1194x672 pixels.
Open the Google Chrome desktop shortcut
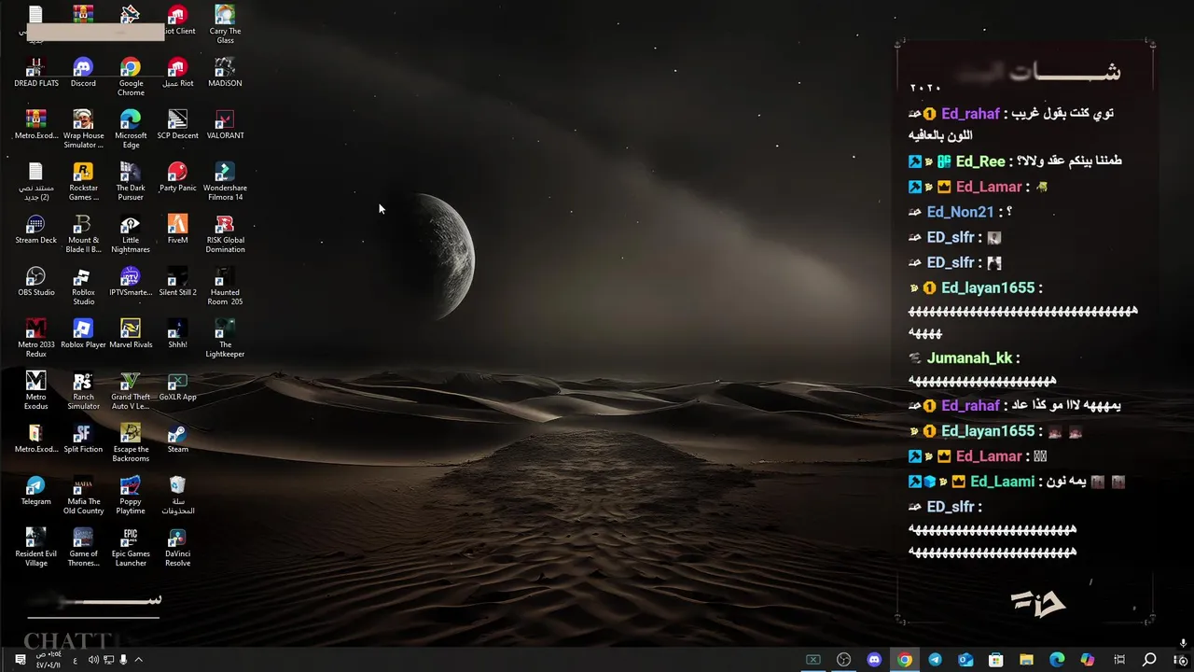(131, 77)
